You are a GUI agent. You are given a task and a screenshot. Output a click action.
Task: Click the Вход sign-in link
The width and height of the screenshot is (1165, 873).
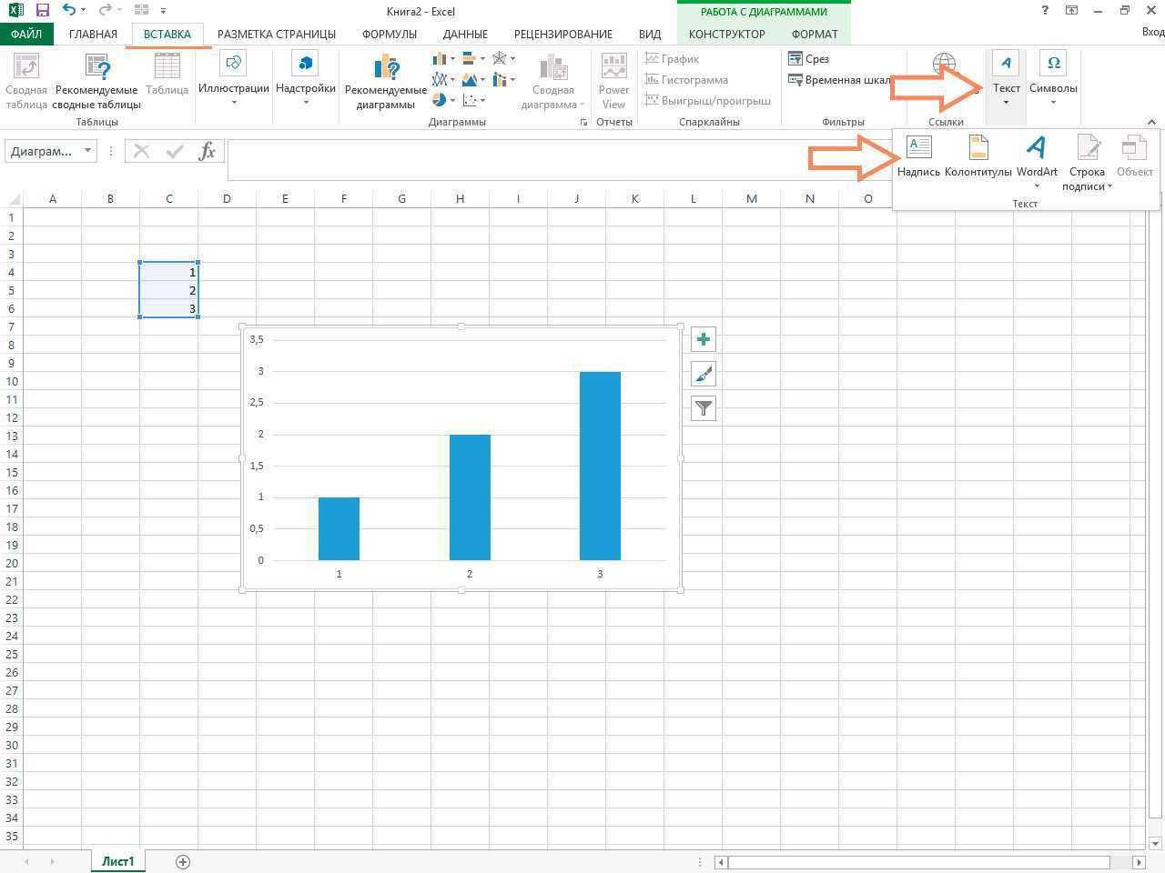coord(1152,33)
